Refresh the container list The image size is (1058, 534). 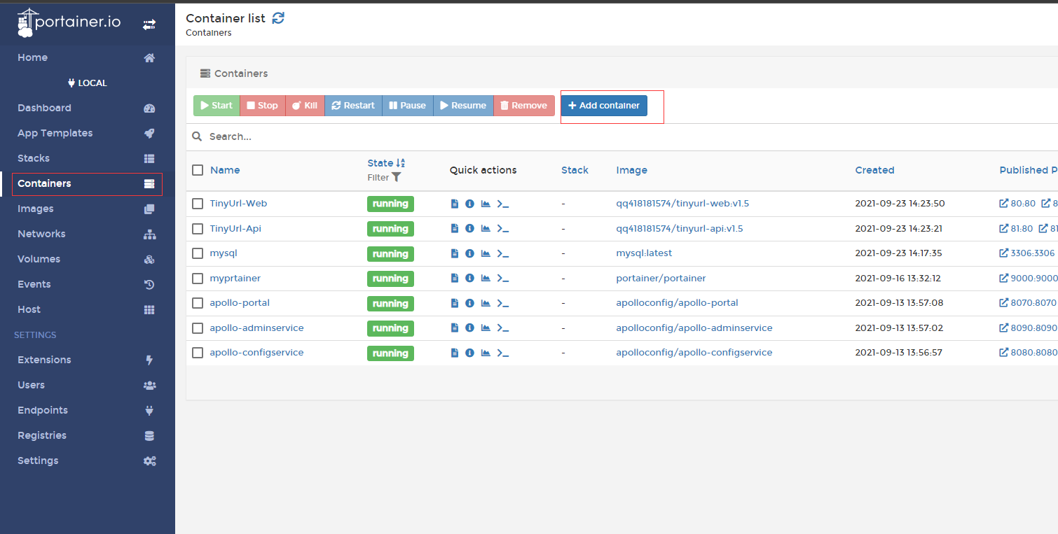[278, 18]
